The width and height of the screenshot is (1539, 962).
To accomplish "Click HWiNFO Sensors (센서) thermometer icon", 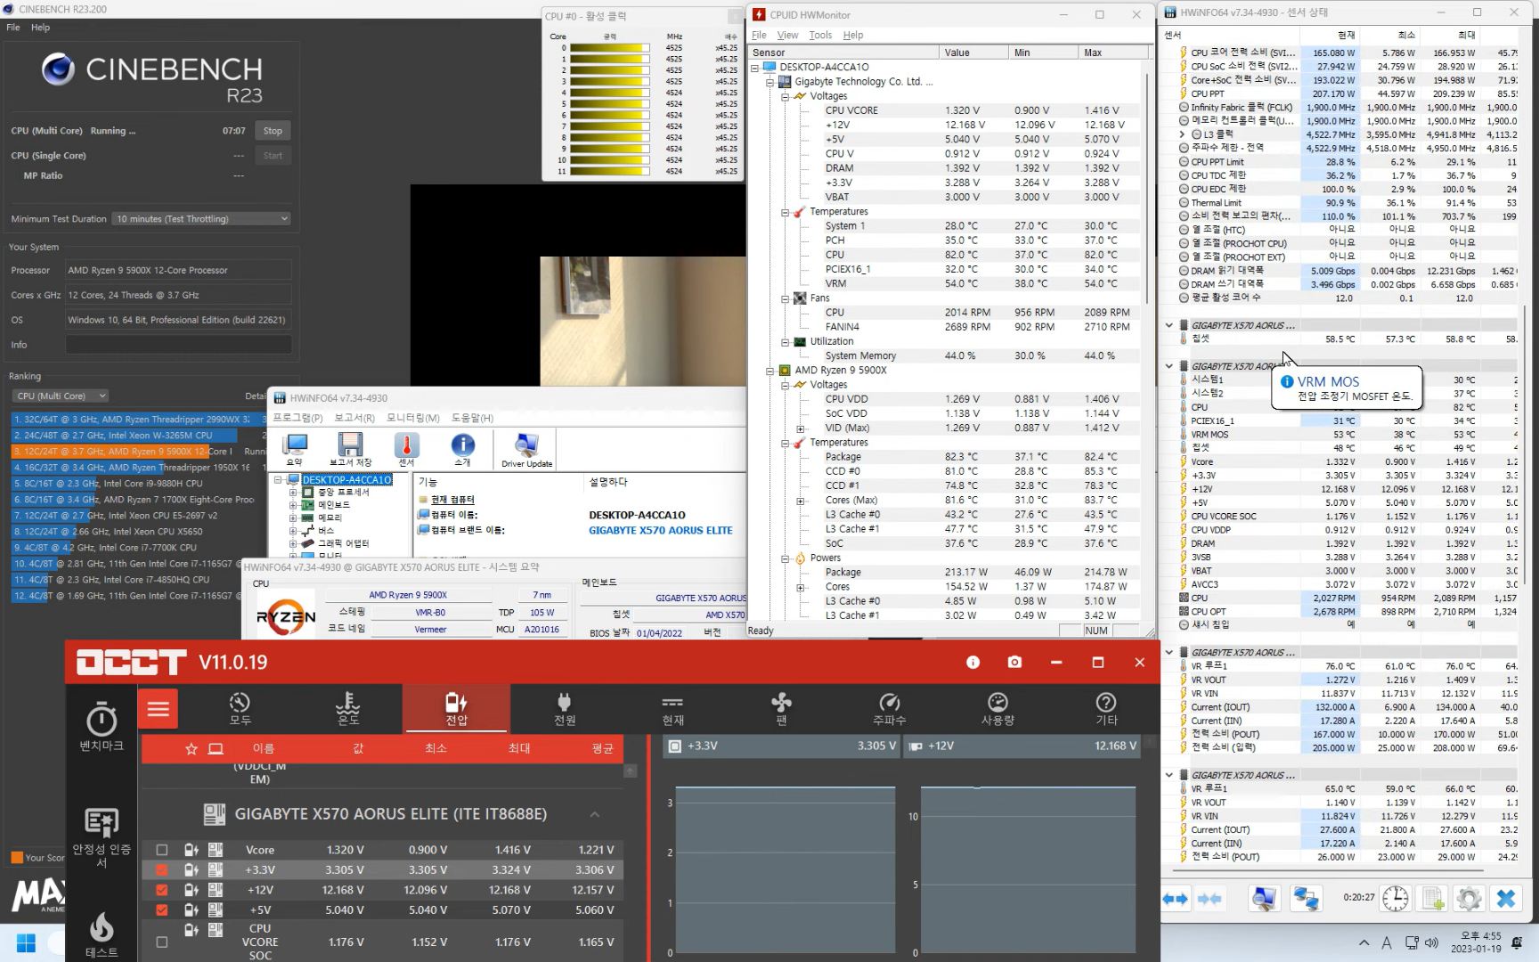I will 406,449.
